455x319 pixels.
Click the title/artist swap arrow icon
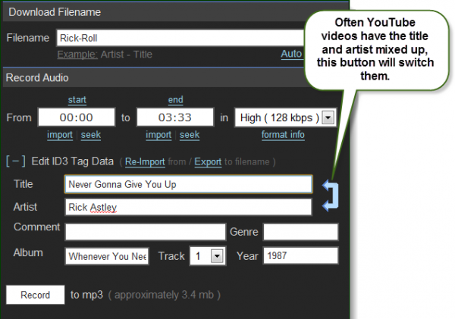(x=331, y=195)
